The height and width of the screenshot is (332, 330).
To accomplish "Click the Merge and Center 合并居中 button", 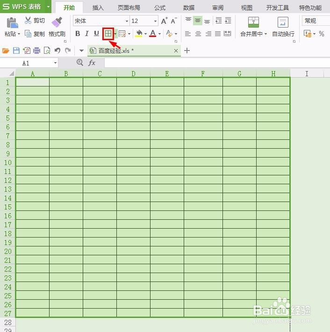I will [x=253, y=27].
